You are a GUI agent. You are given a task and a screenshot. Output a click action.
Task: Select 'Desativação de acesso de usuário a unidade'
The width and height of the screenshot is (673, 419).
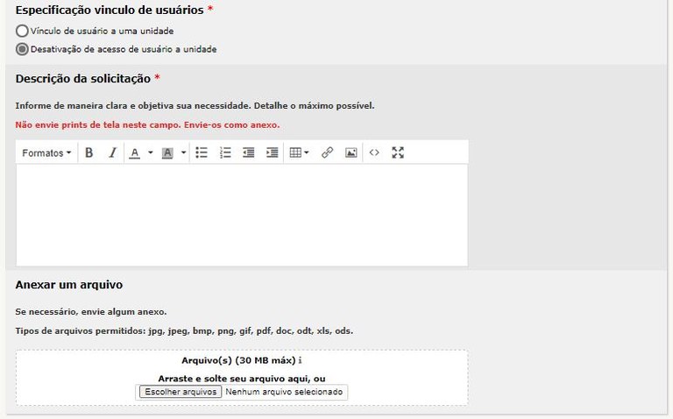pos(22,49)
